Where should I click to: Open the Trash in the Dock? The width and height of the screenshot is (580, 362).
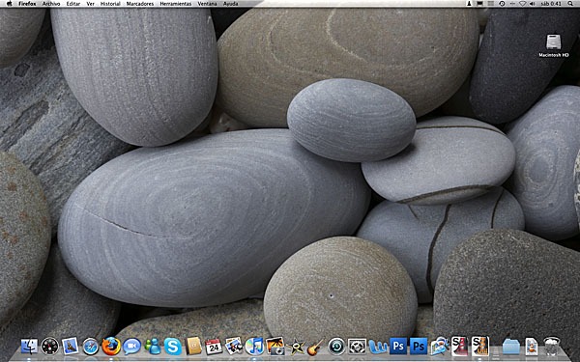click(552, 347)
